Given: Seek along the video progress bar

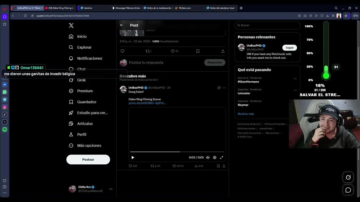Looking at the screenshot, I should click(177, 152).
